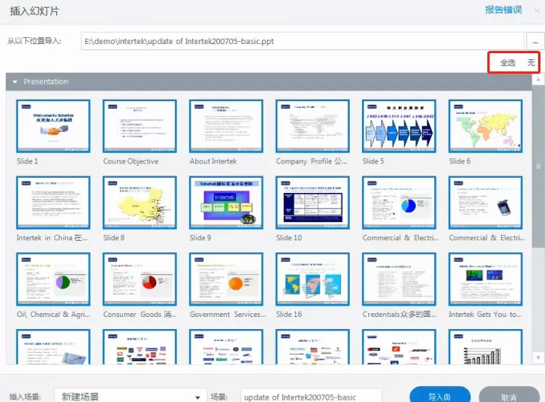Viewport: 545px width, 402px height.
Task: Select Commercial & Electrical thumbnail with phone image
Action: point(486,203)
